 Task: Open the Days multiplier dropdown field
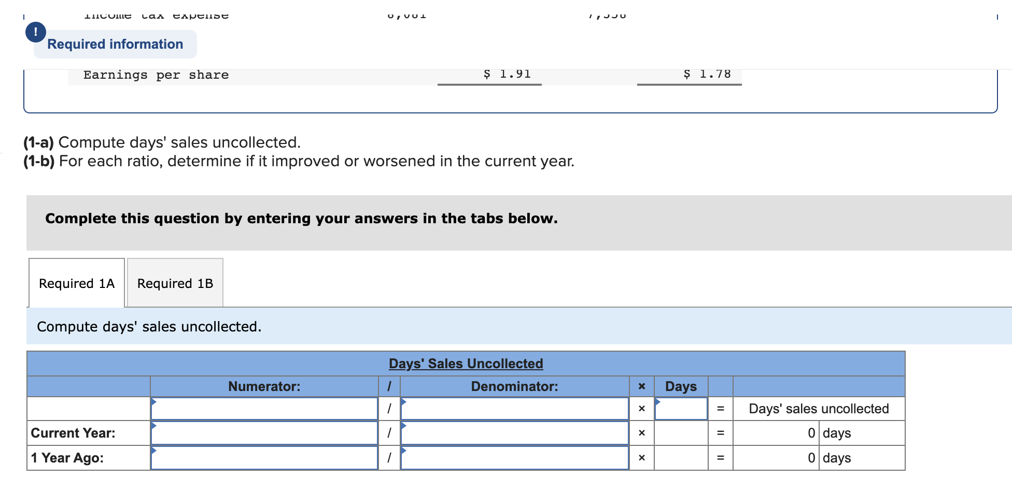point(681,409)
